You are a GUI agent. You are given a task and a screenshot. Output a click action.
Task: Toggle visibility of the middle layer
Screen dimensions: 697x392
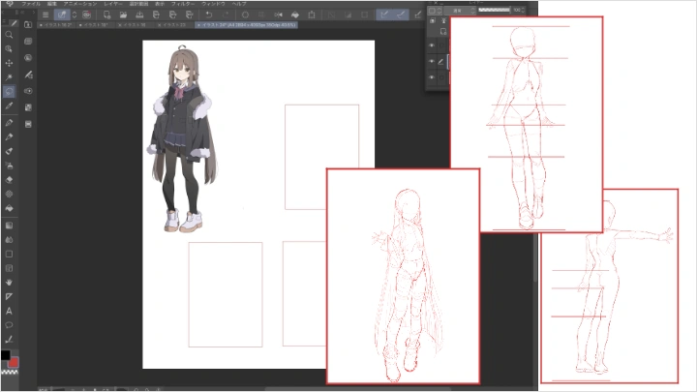pos(432,59)
